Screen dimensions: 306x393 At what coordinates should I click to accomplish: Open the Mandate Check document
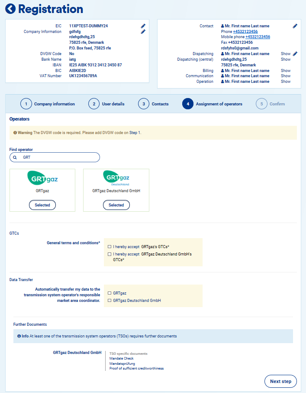tap(122, 358)
